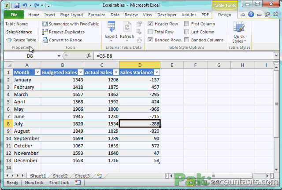Viewport: 282px width, 190px height.
Task: Click the vertical scrollbar down arrow
Action: [276, 169]
